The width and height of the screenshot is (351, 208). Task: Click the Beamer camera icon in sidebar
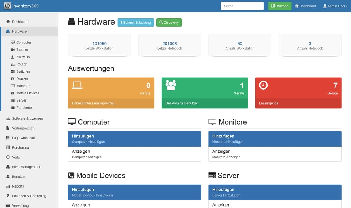13,50
